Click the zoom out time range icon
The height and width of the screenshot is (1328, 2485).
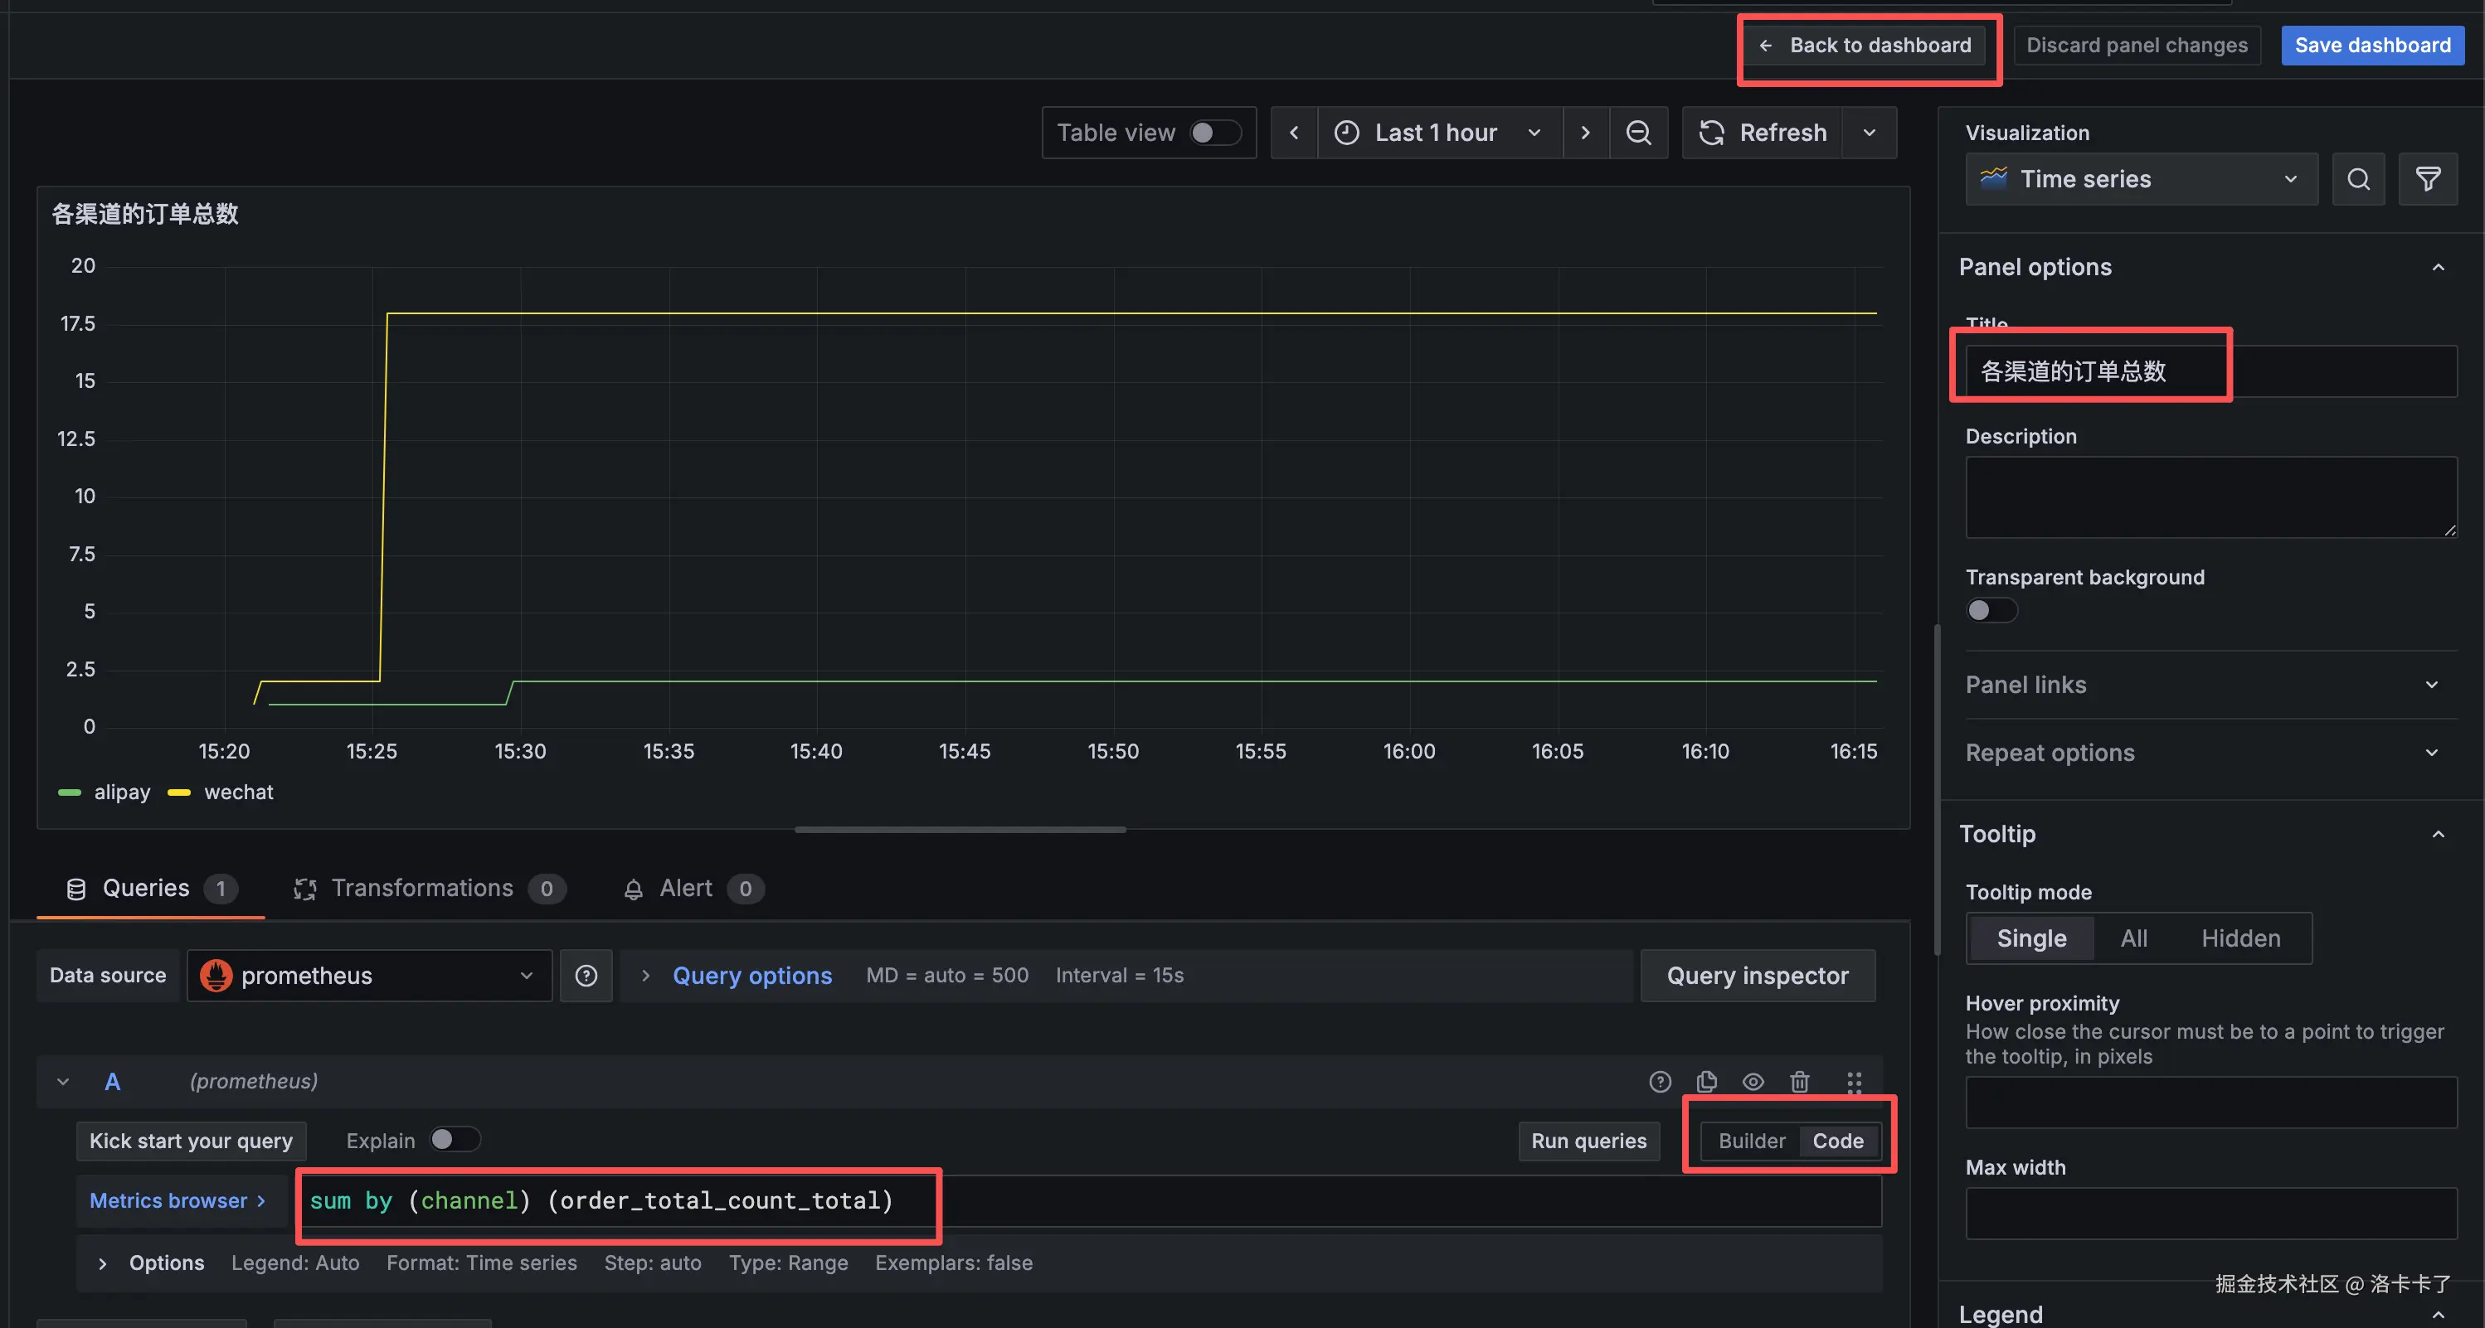1638,132
